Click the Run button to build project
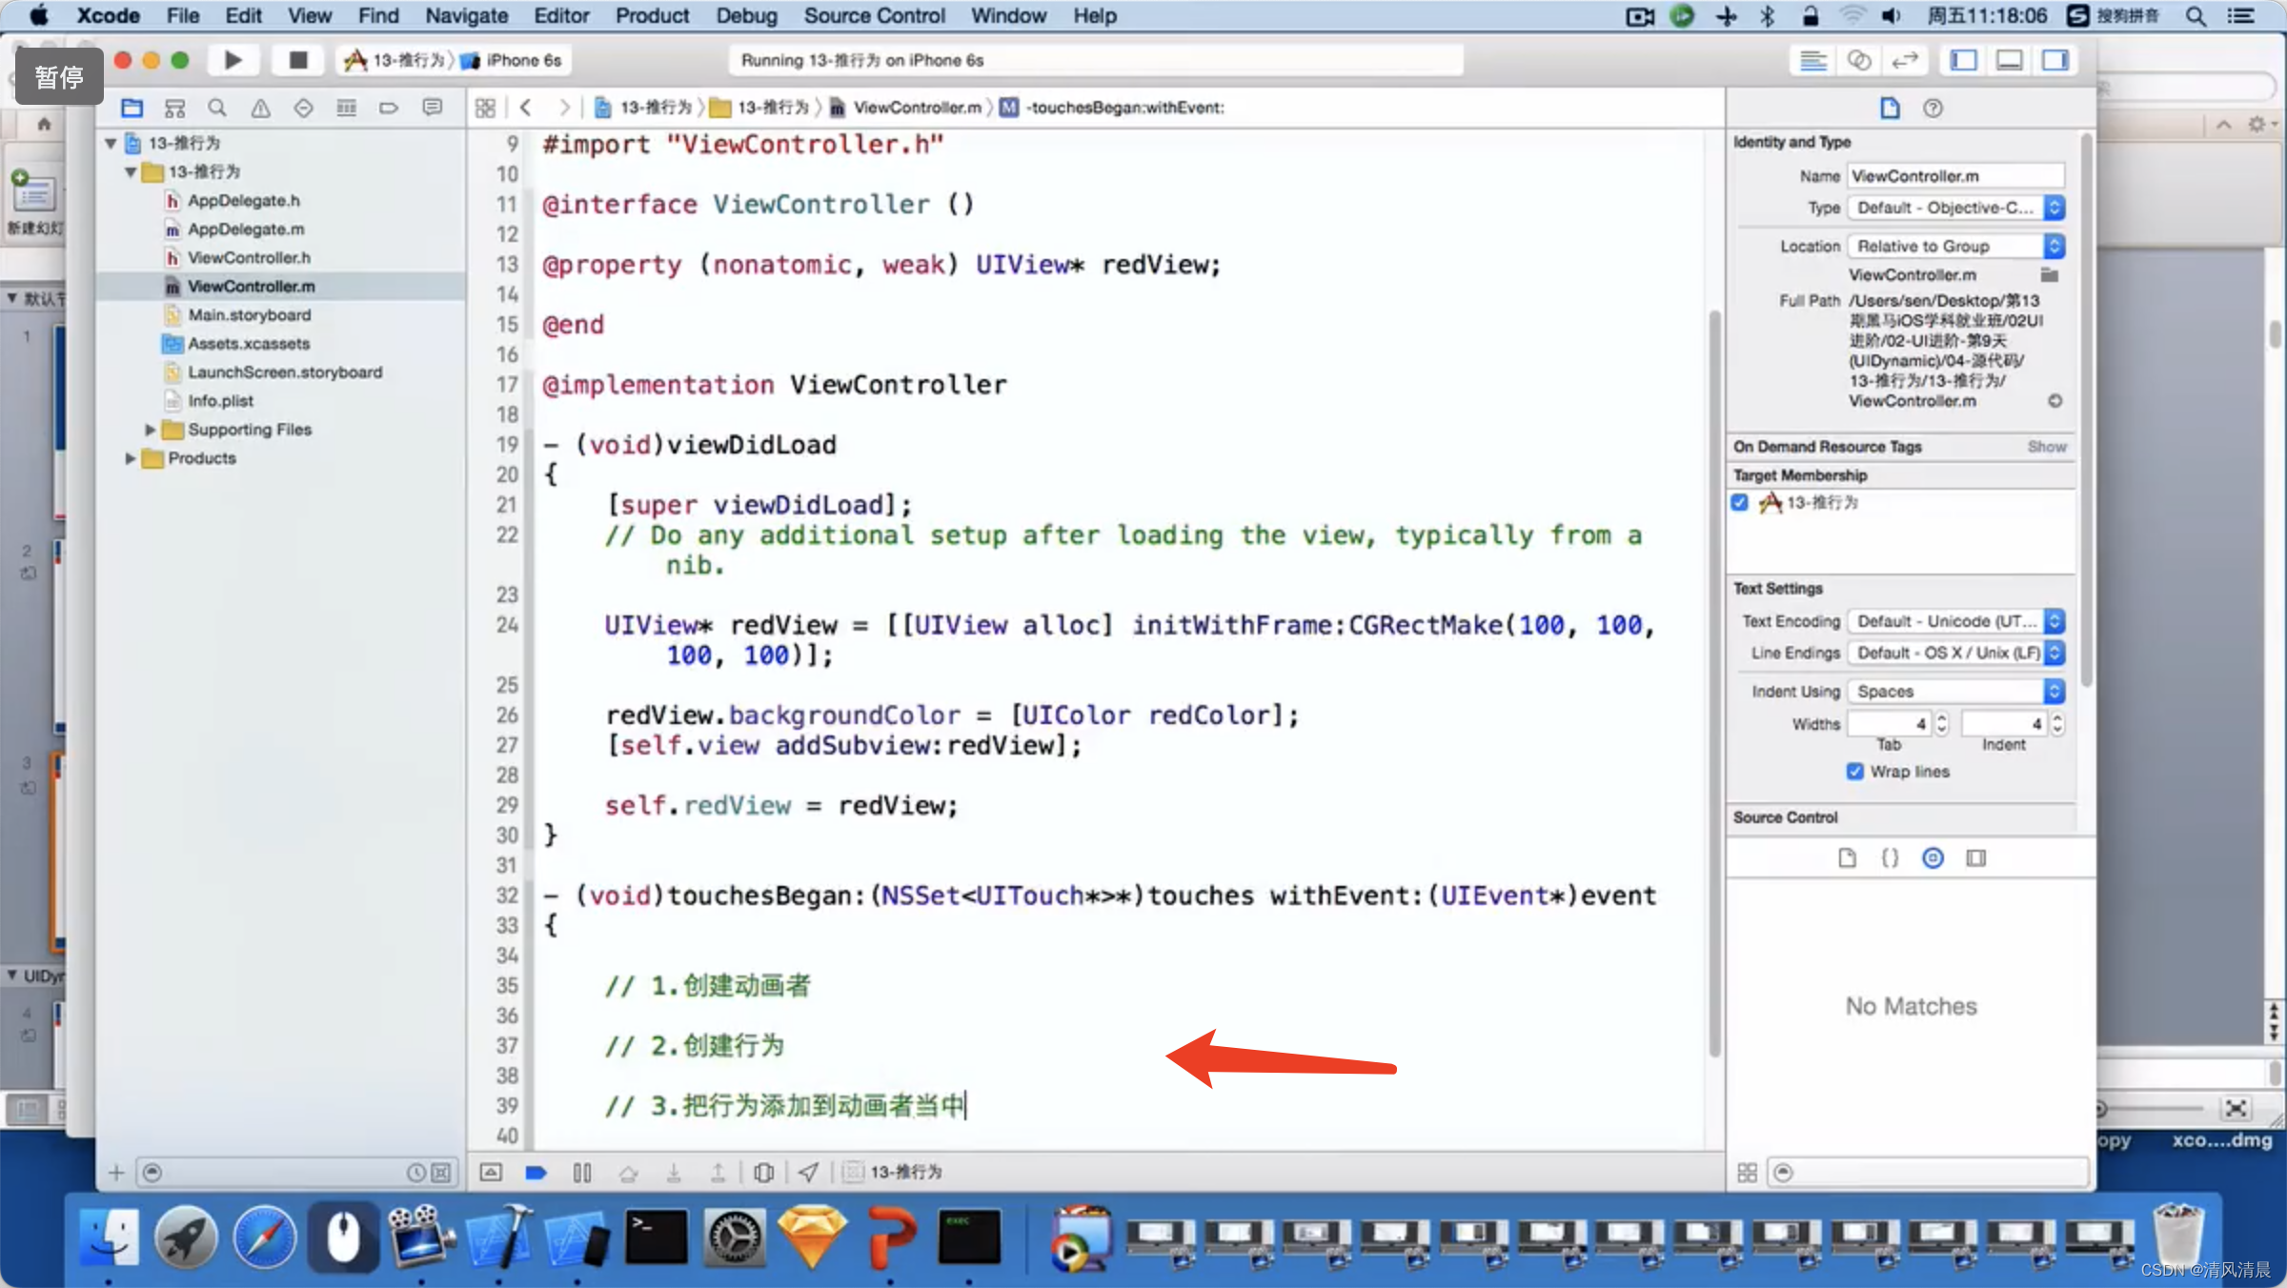This screenshot has width=2287, height=1288. click(x=233, y=60)
